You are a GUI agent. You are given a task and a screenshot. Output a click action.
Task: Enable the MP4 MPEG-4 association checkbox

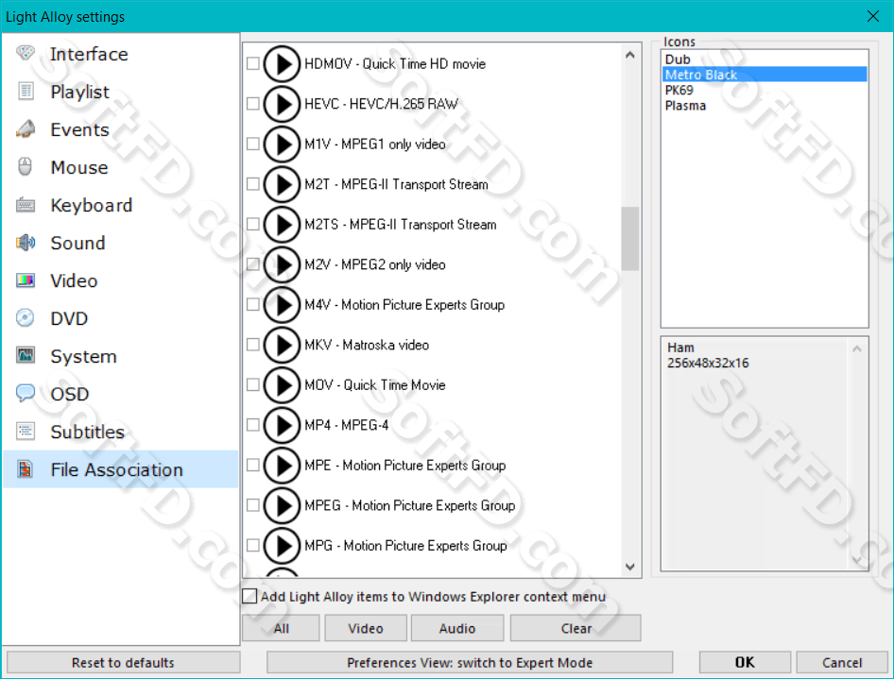[x=253, y=425]
